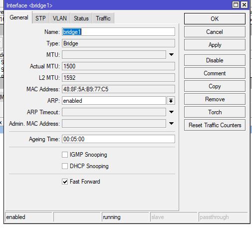This screenshot has width=252, height=228.
Task: Reset Traffic Counters
Action: [x=215, y=125]
